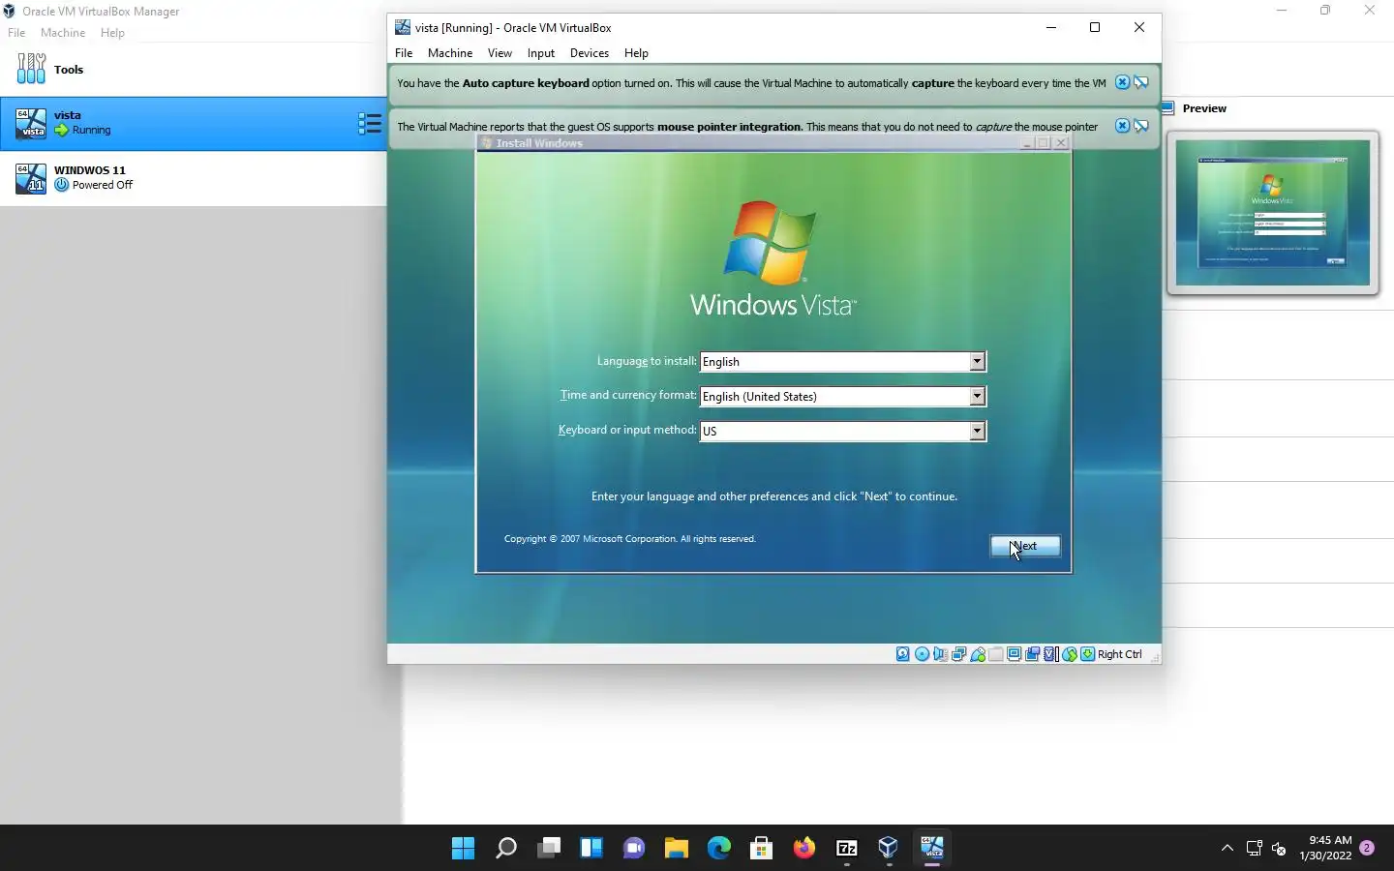1394x871 pixels.
Task: Select the vista virtual machine entry
Action: click(194, 123)
